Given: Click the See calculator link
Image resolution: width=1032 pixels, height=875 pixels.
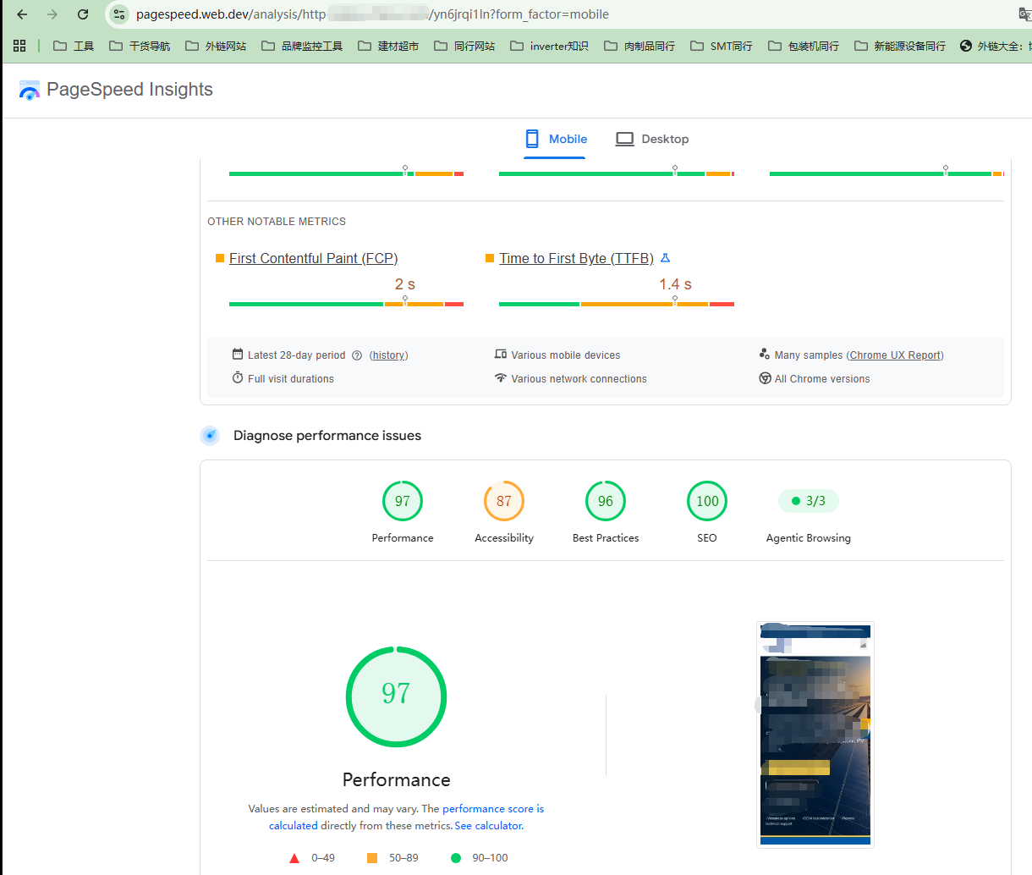Looking at the screenshot, I should click(x=489, y=826).
